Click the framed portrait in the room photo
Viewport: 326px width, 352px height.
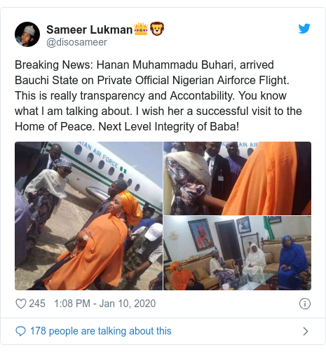pos(201,235)
